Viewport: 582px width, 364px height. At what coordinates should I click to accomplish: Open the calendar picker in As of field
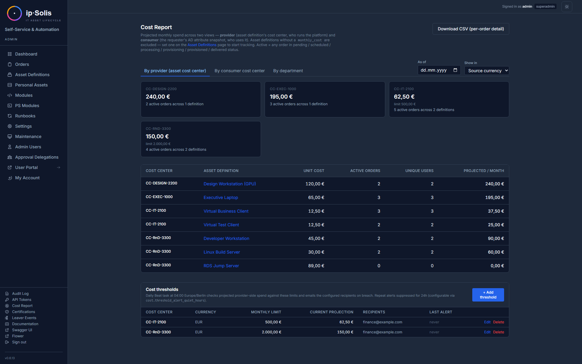[455, 70]
